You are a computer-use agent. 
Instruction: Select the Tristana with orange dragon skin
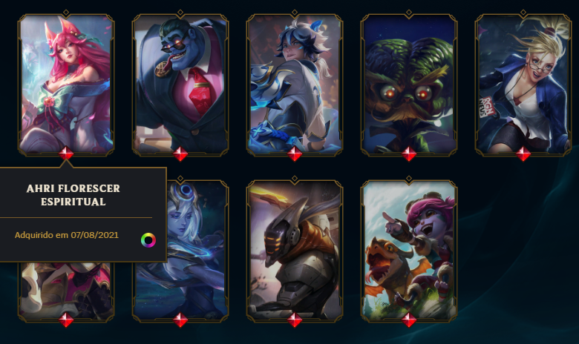pyautogui.click(x=409, y=250)
